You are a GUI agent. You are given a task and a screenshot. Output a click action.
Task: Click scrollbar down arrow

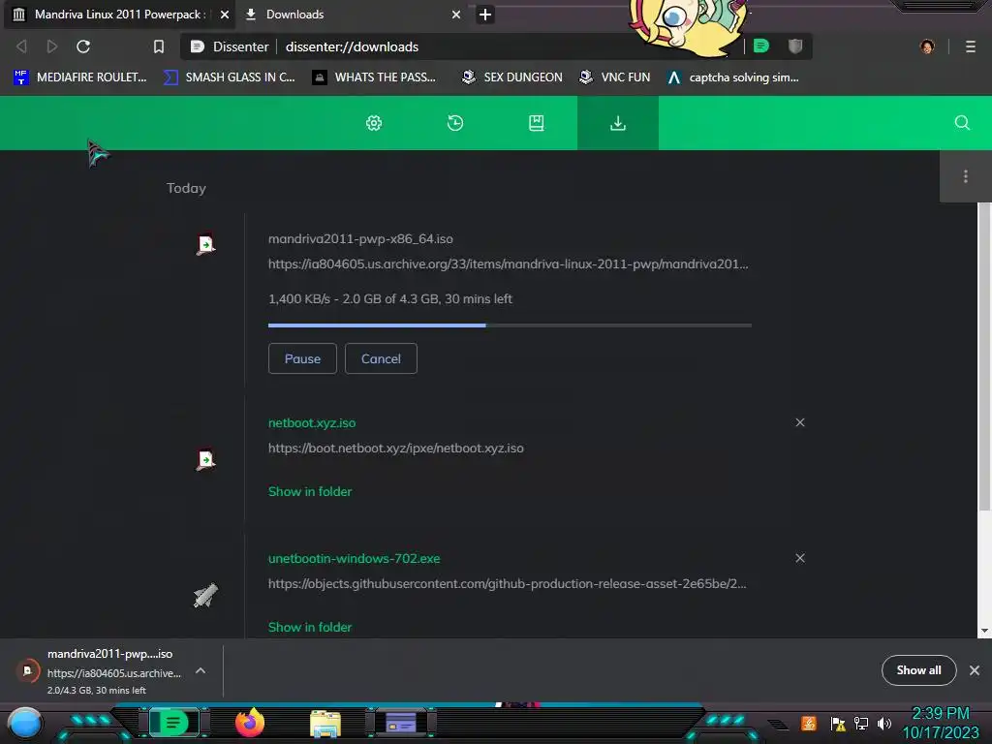[x=984, y=631]
